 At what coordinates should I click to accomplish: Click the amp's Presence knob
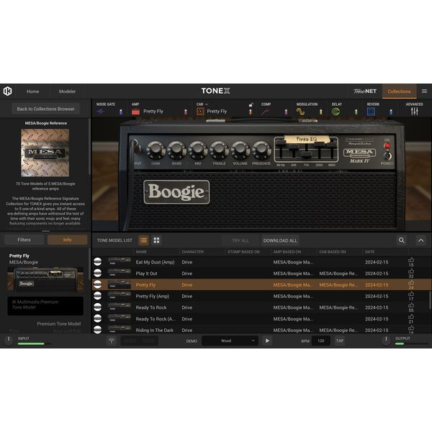point(261,150)
